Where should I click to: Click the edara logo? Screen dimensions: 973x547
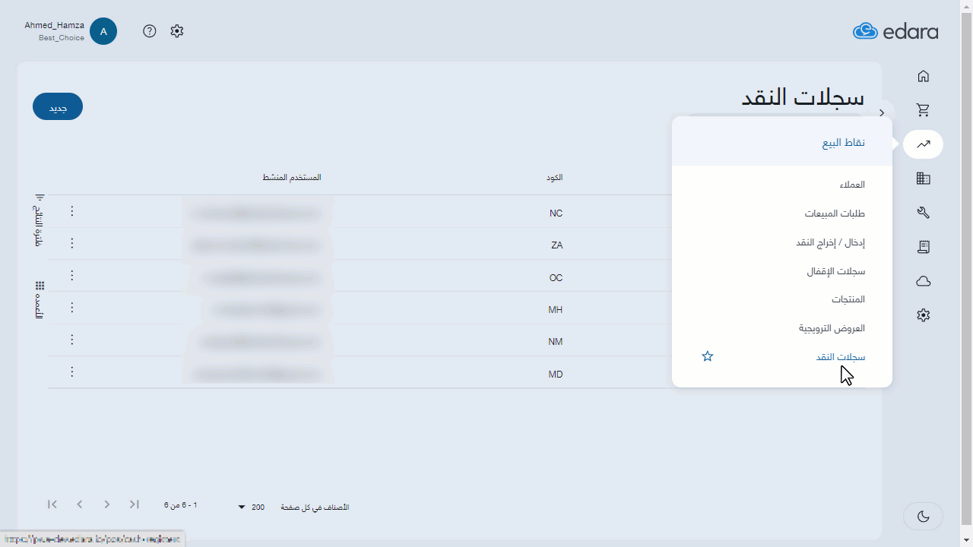pos(895,31)
